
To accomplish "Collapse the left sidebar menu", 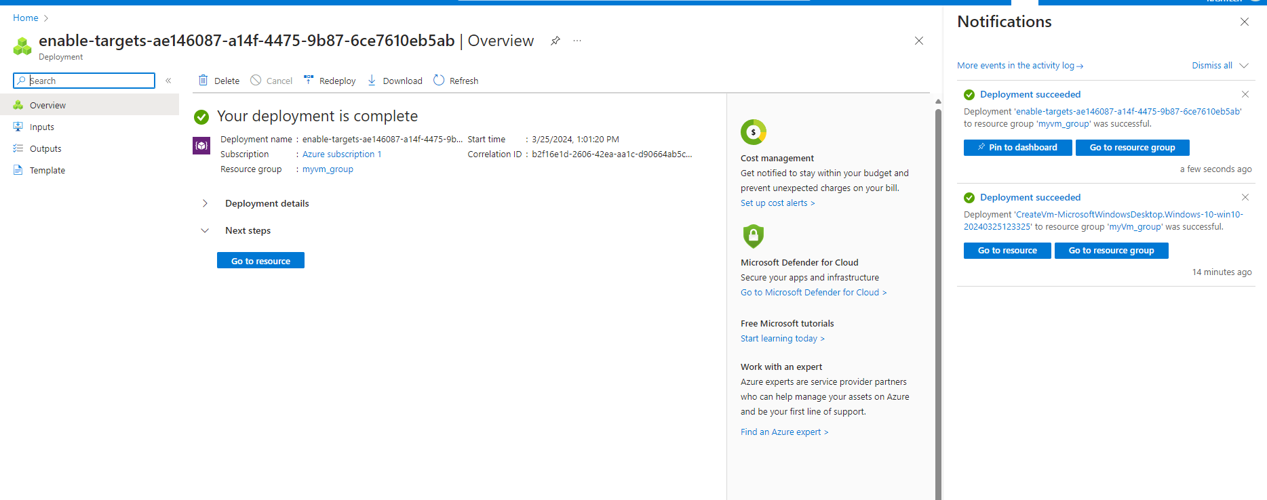I will click(x=168, y=81).
